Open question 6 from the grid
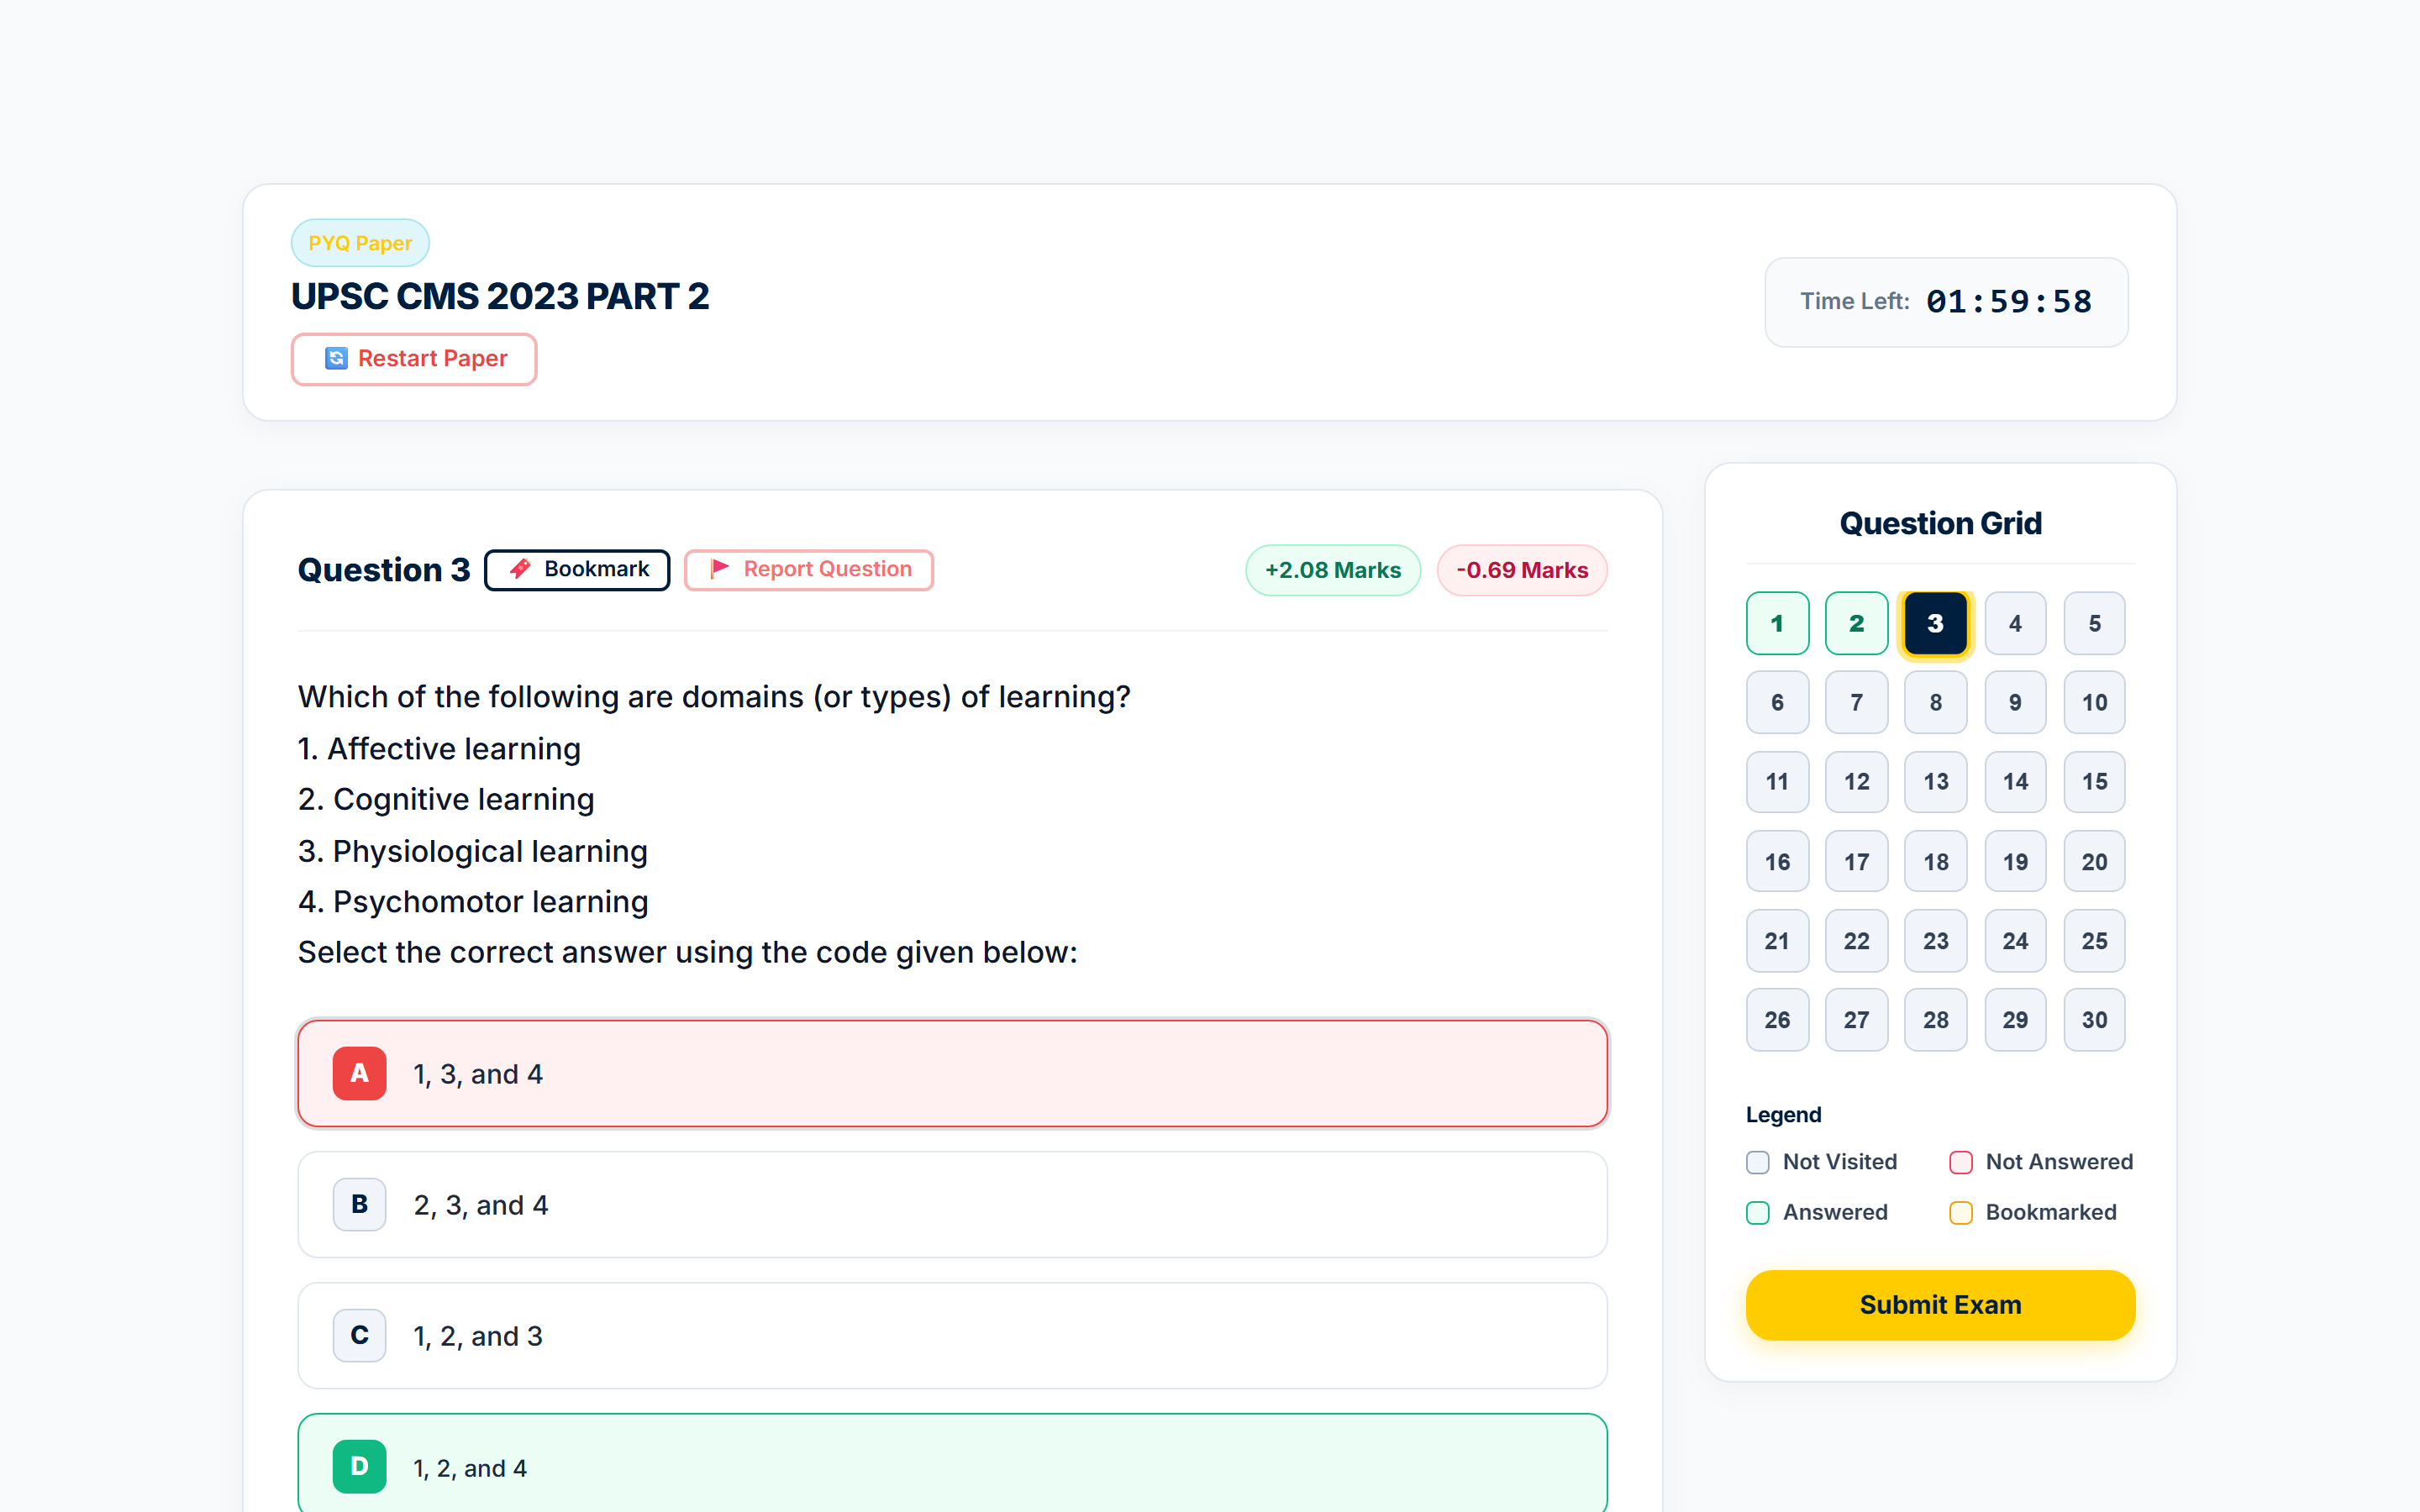The image size is (2420, 1512). click(1777, 702)
